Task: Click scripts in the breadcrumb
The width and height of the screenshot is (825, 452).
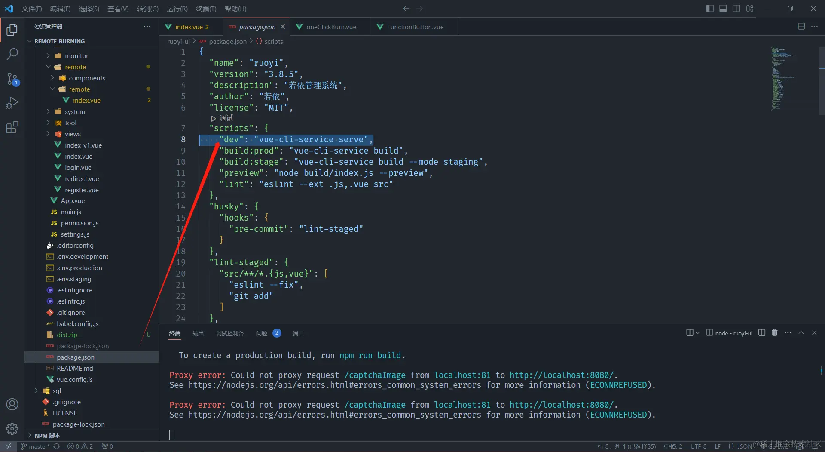Action: pos(273,42)
